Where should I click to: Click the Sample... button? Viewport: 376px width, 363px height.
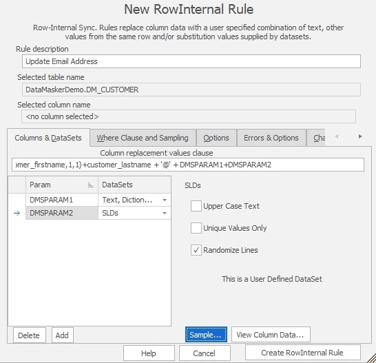click(206, 335)
